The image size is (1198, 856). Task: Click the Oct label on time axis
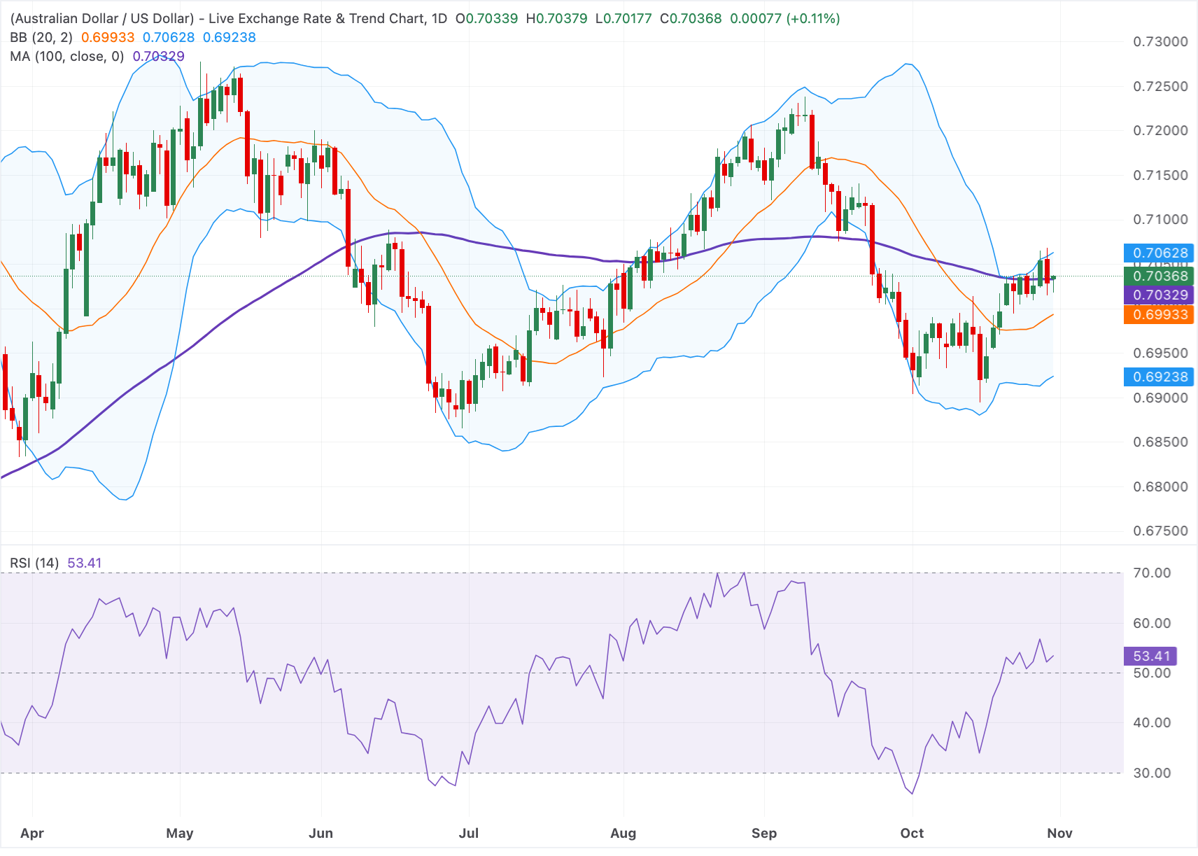coord(912,833)
